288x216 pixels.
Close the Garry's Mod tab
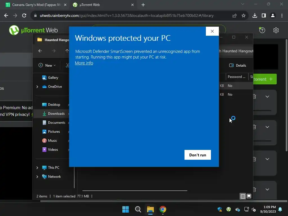pyautogui.click(x=65, y=5)
